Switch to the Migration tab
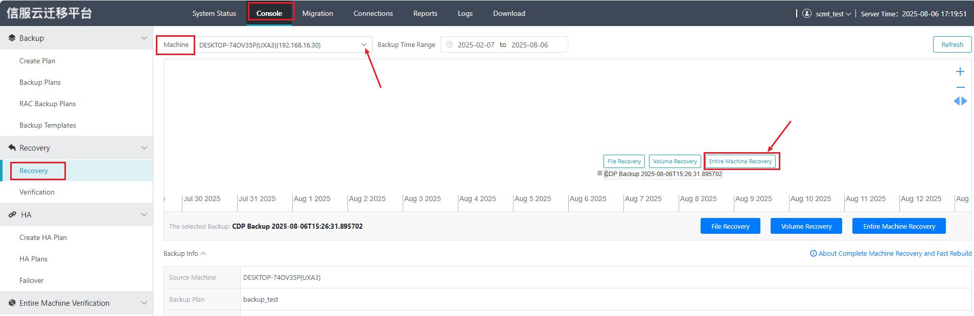Image resolution: width=974 pixels, height=316 pixels. click(x=317, y=13)
